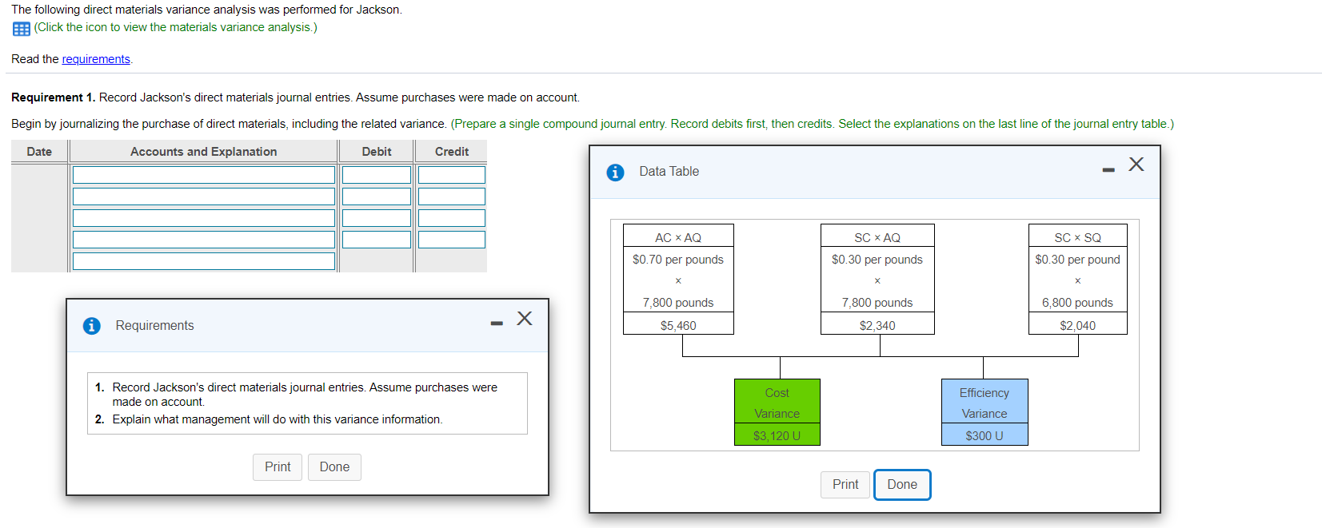Minimize the Data Table dialog
The width and height of the screenshot is (1322, 528).
coord(1108,169)
